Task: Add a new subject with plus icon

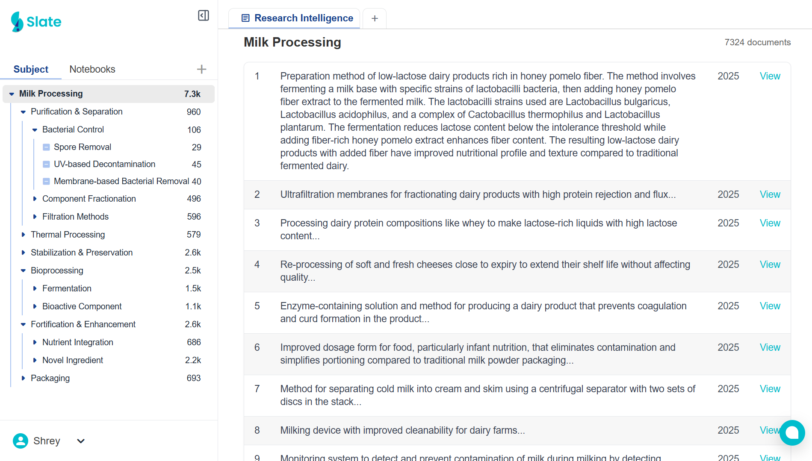Action: coord(201,69)
